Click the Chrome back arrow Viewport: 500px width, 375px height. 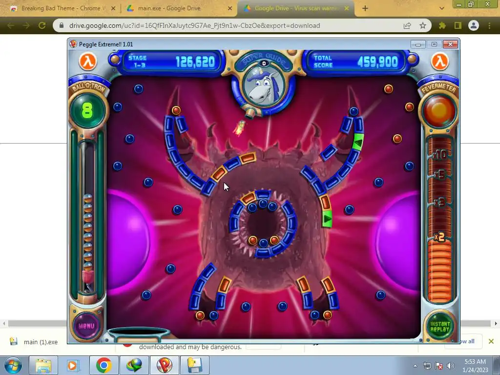(11, 25)
